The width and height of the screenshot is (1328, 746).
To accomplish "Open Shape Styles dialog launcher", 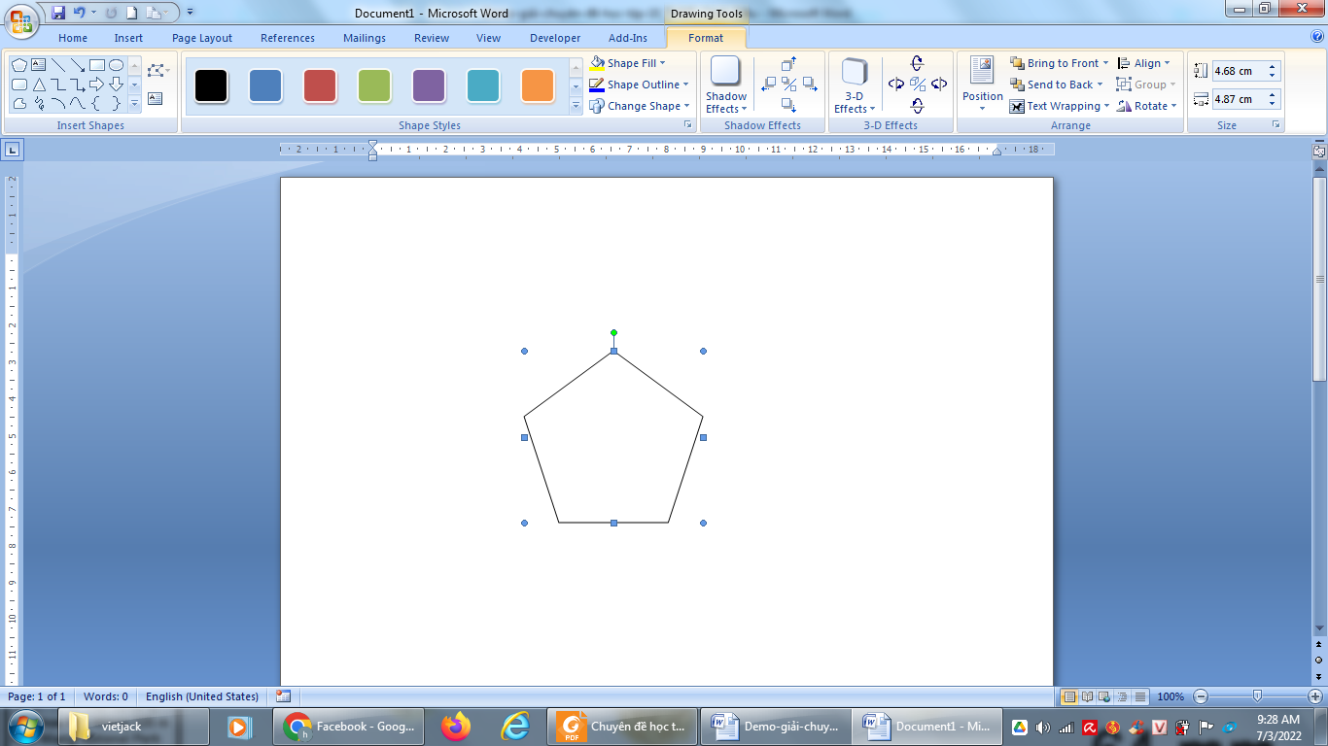I will [688, 125].
